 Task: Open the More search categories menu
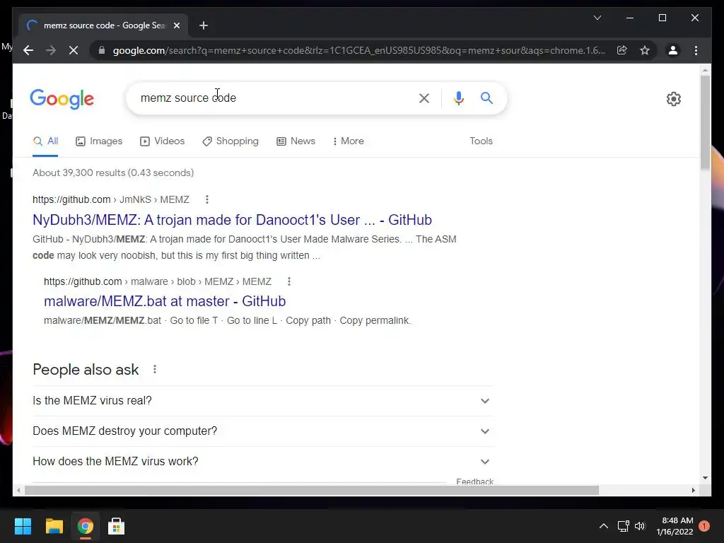click(348, 141)
